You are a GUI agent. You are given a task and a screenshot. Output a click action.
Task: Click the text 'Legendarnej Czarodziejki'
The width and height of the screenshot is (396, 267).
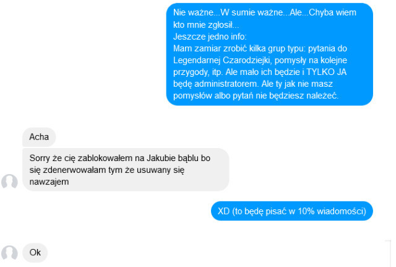[222, 60]
